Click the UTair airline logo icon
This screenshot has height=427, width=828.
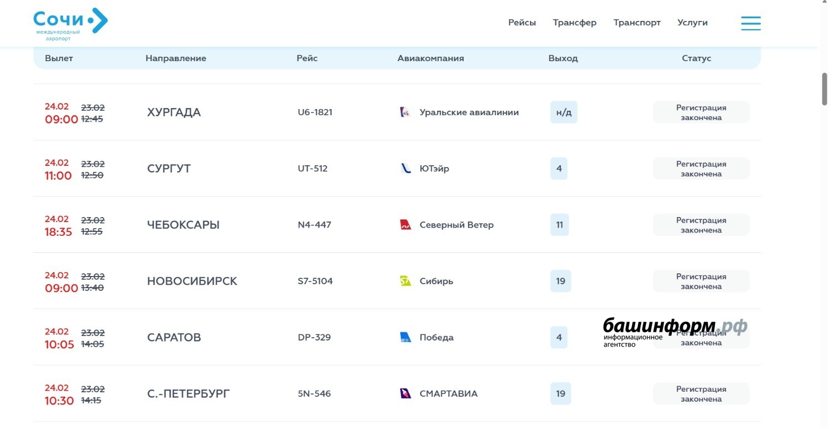click(x=405, y=169)
